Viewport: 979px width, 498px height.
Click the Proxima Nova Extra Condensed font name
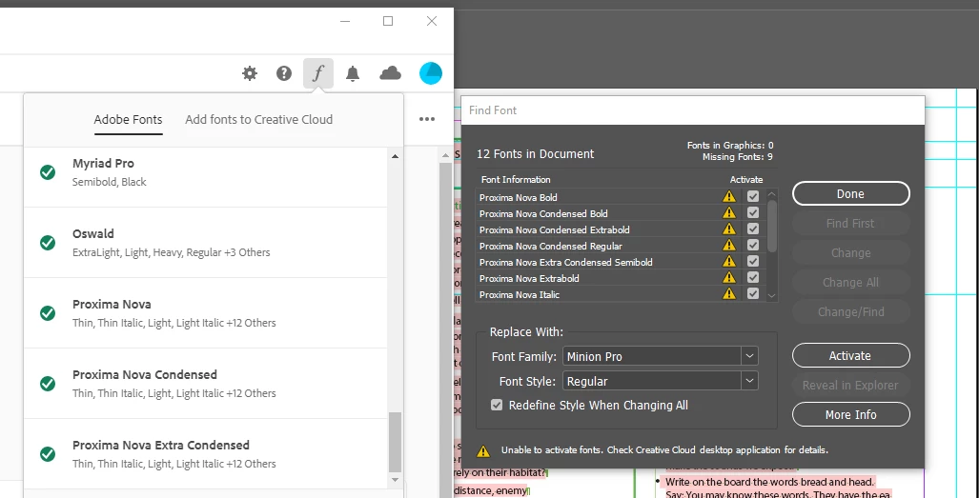click(160, 445)
